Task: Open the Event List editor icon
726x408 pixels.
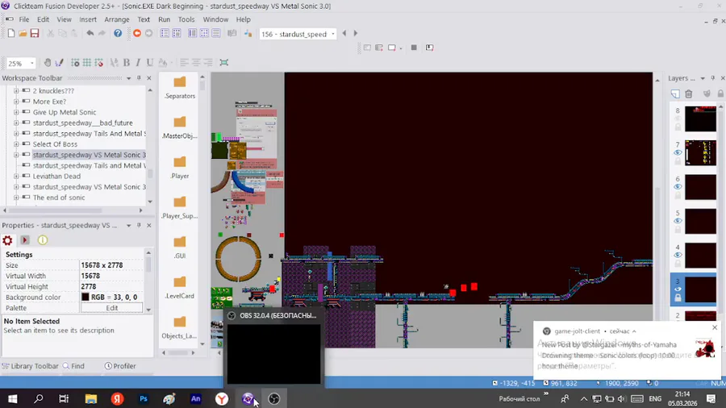Action: click(215, 33)
